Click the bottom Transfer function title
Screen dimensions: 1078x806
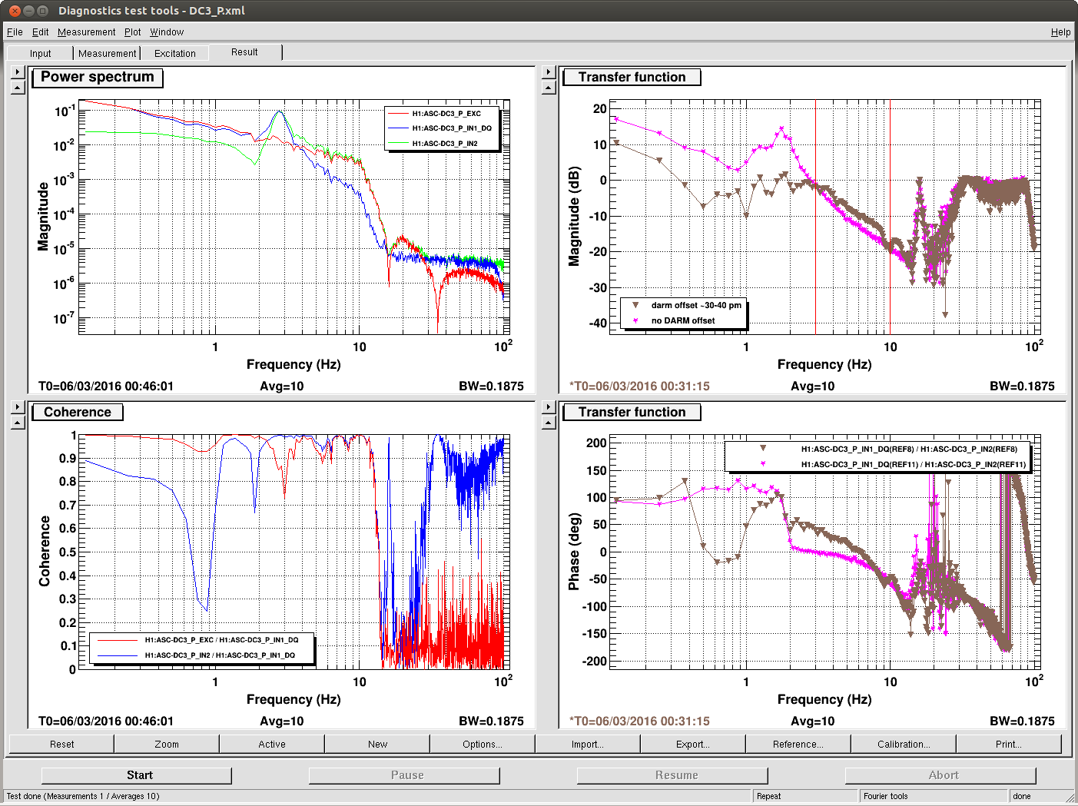coord(632,412)
